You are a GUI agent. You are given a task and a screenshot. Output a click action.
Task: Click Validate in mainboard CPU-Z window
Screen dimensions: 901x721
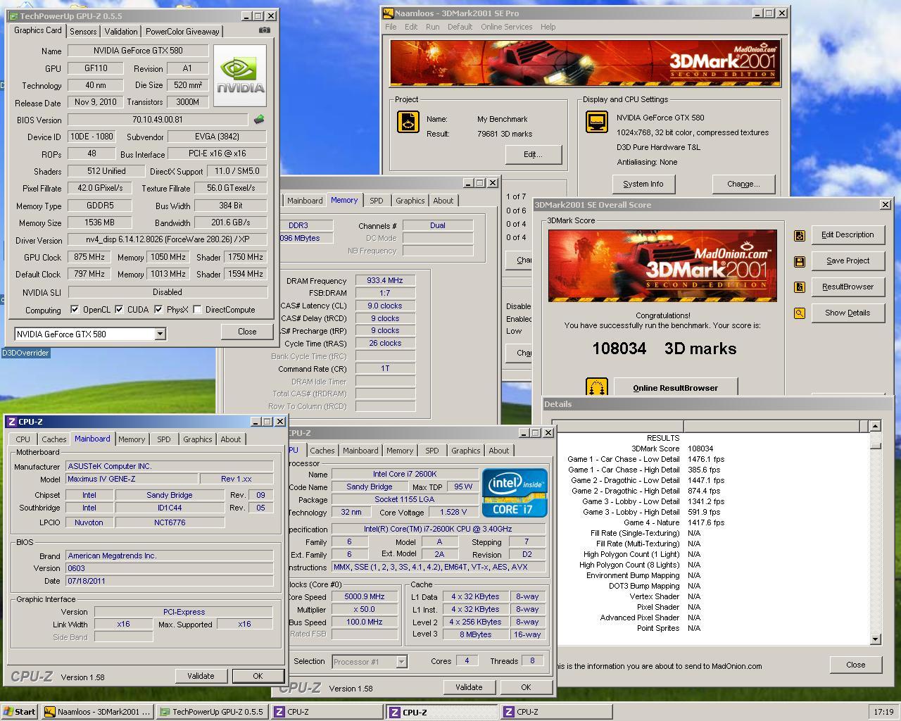pyautogui.click(x=201, y=676)
